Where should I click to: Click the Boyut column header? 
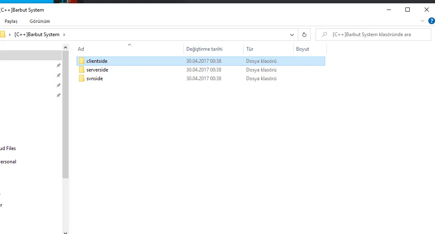point(302,49)
